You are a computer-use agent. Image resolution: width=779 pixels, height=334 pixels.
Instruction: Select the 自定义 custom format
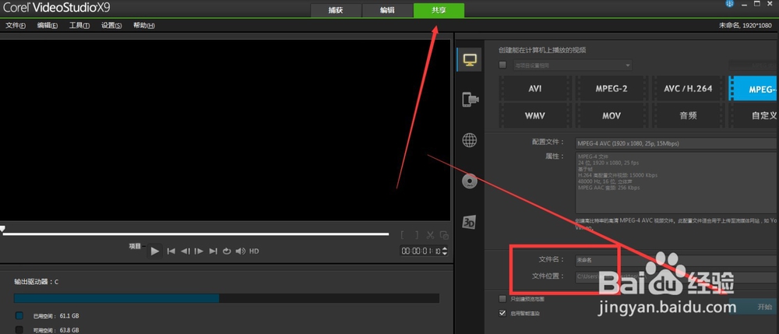(753, 115)
